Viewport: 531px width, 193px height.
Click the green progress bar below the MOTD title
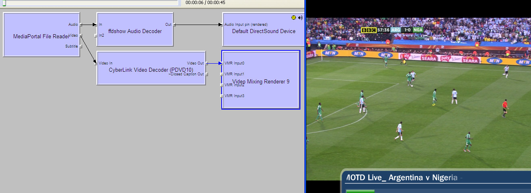360,191
